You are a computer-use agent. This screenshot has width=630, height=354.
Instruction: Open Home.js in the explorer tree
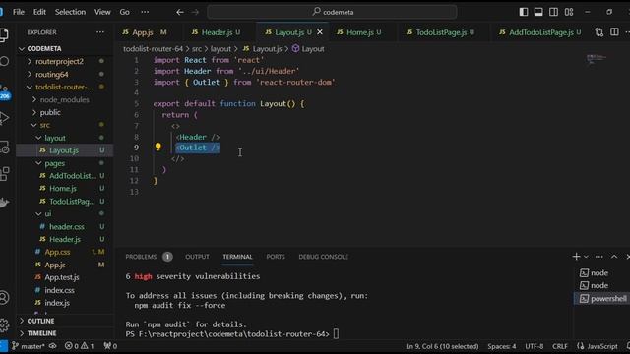tap(64, 188)
